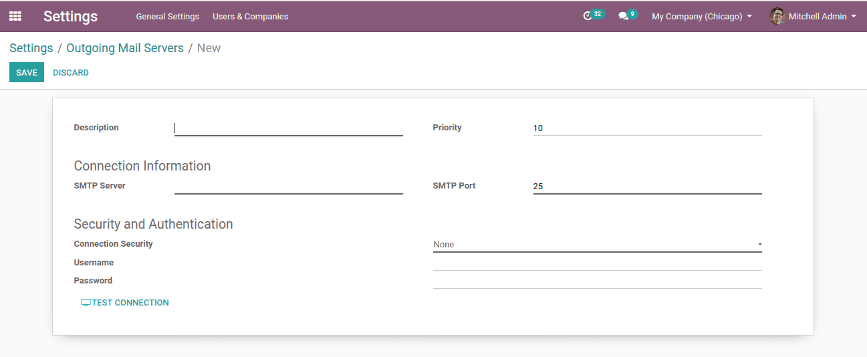
Task: Open the Mitchell Admin user menu
Action: click(814, 17)
